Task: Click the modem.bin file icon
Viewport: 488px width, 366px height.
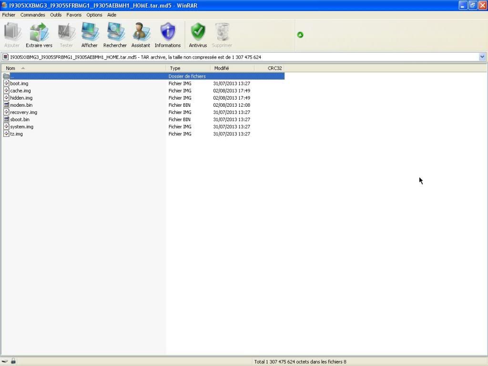Action: pyautogui.click(x=6, y=105)
